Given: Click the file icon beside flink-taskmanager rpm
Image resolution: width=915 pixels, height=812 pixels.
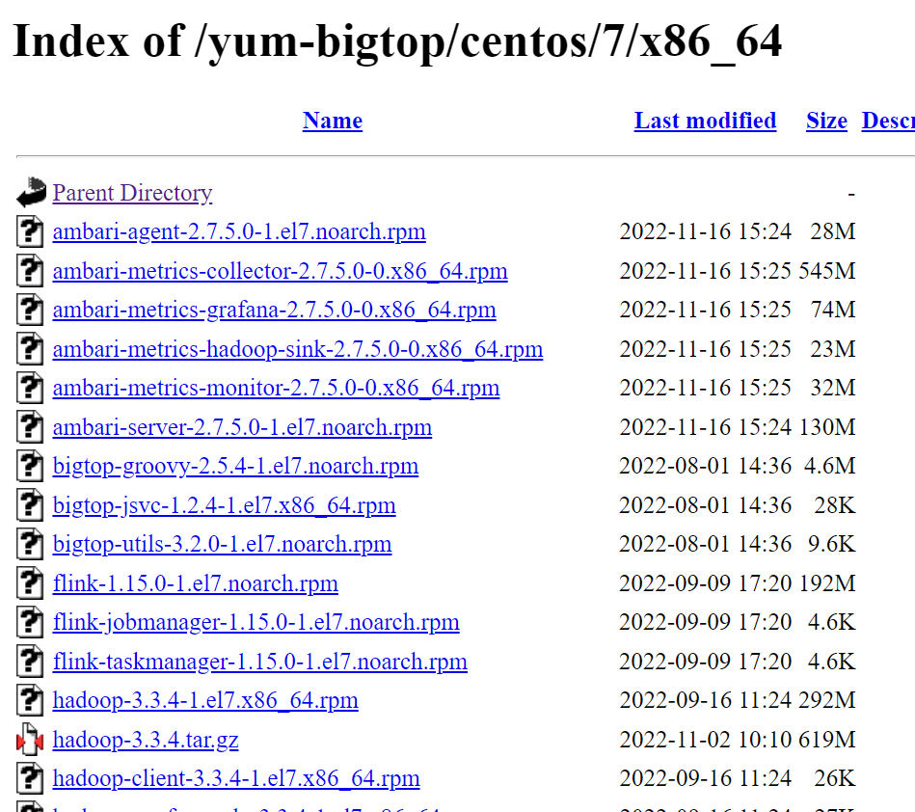Looking at the screenshot, I should click(x=30, y=662).
